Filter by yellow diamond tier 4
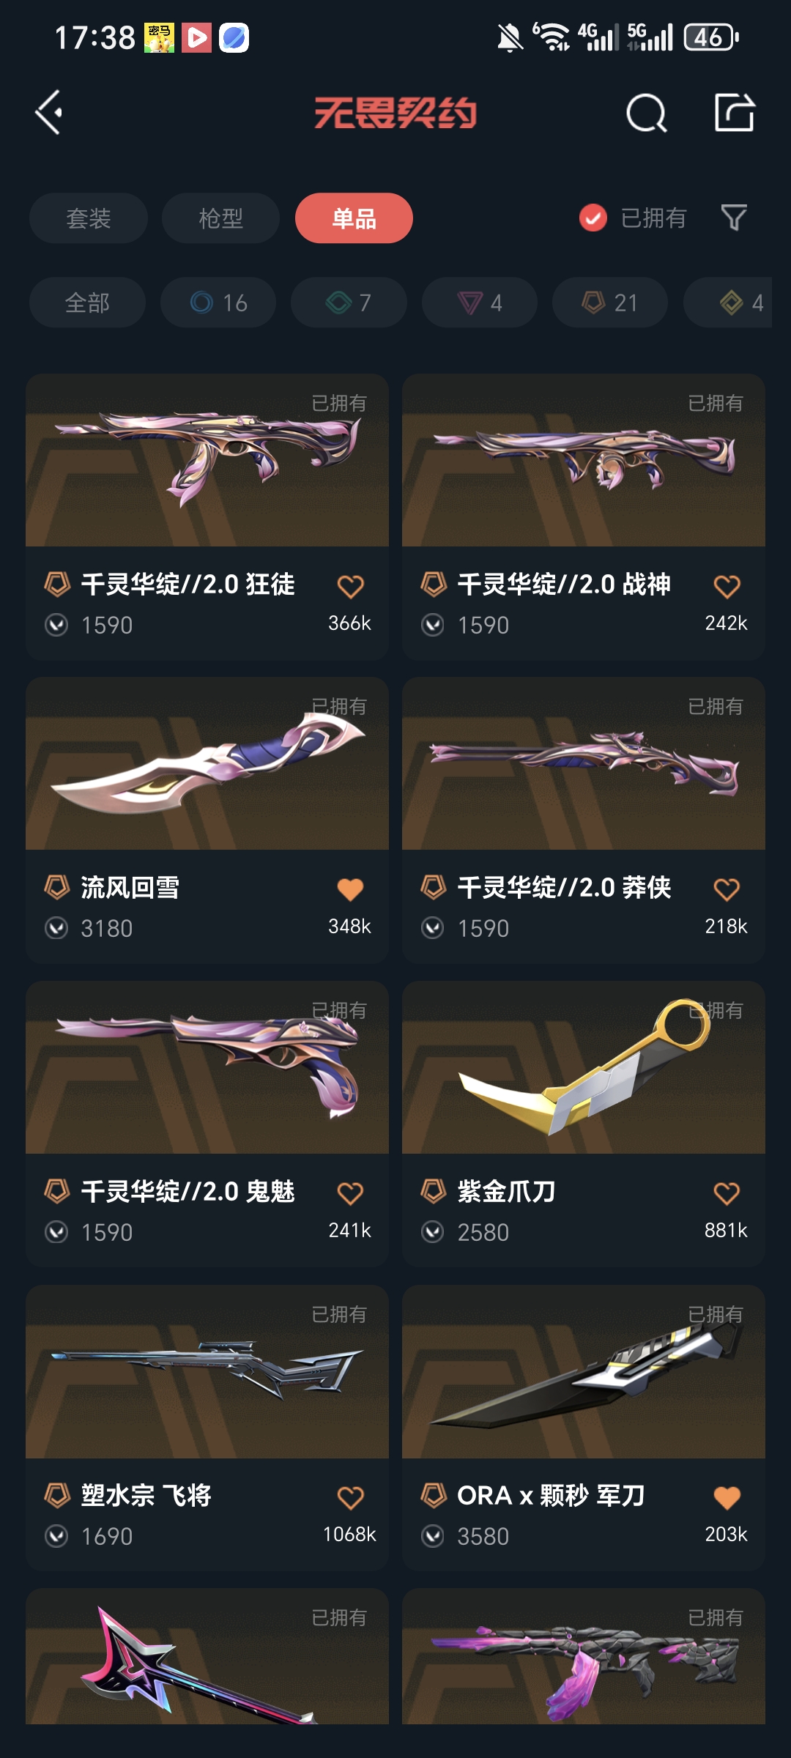Screen dimensions: 791x1758 pos(728,303)
